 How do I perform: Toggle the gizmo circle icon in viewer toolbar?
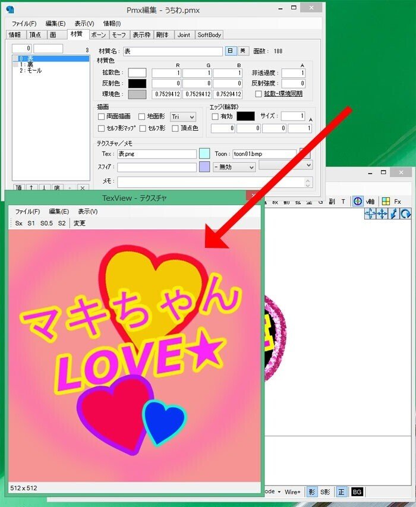pos(358,201)
